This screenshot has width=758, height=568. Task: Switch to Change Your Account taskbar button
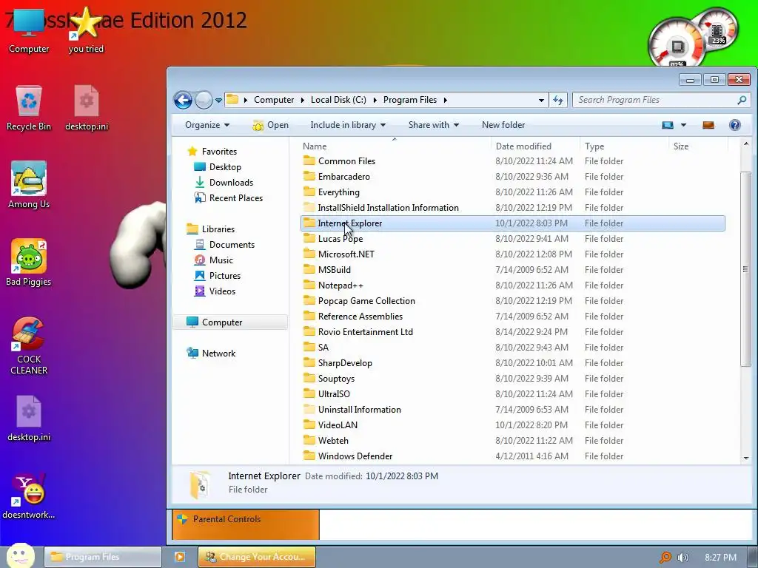click(x=257, y=557)
